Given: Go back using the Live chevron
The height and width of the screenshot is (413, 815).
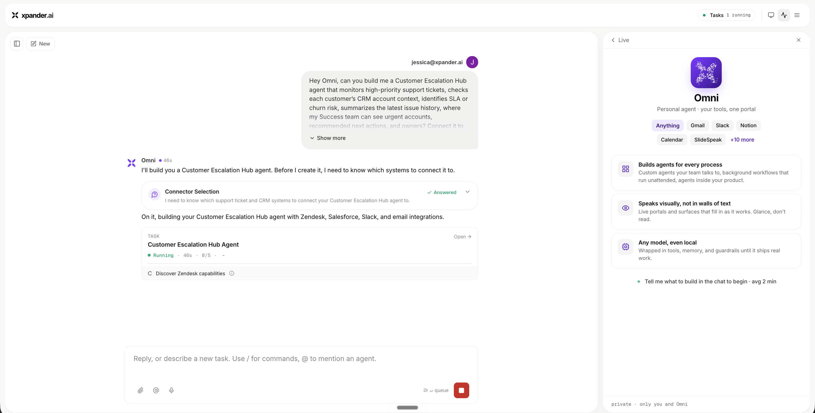Looking at the screenshot, I should [613, 40].
